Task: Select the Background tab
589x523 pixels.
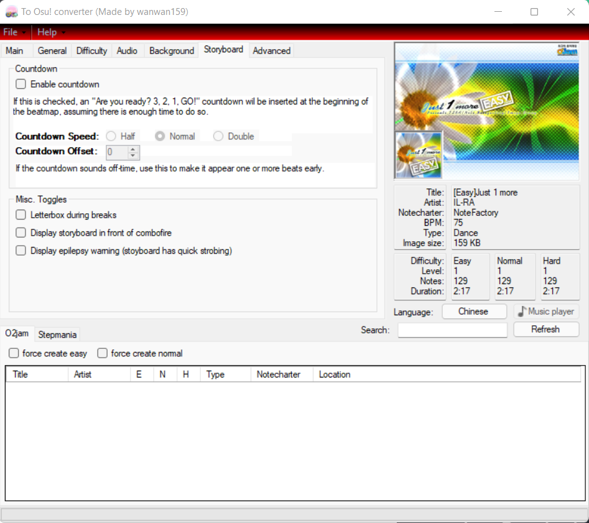Action: [172, 51]
